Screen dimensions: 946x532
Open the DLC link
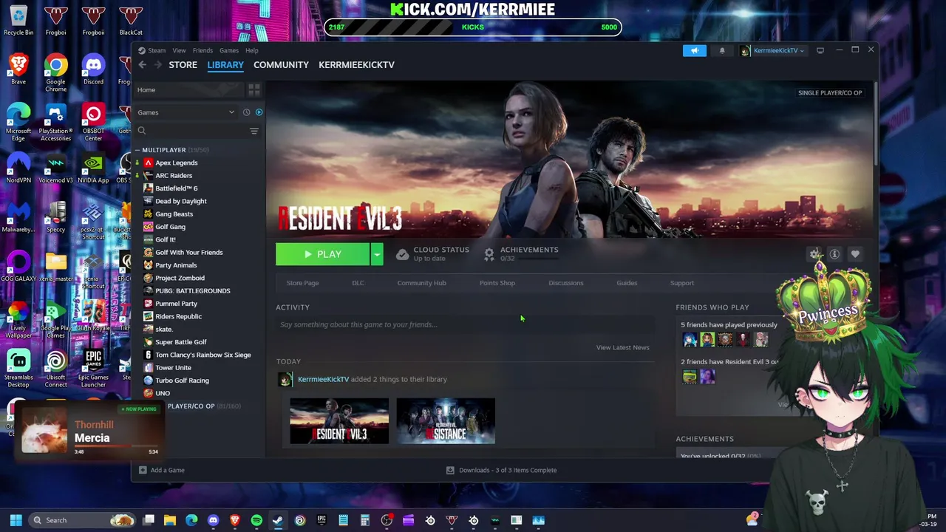point(358,283)
